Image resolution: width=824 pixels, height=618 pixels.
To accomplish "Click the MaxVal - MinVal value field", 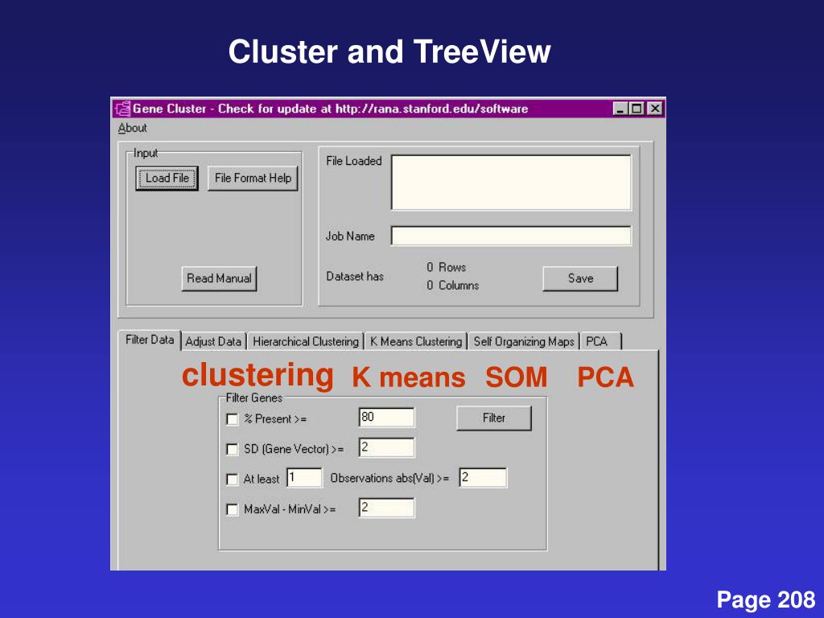I will click(387, 509).
